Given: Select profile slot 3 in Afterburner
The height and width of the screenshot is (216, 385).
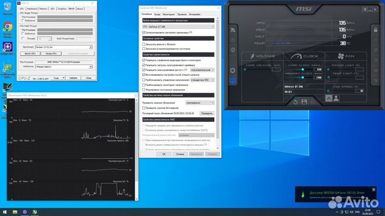Looking at the screenshot, I should tap(375, 60).
